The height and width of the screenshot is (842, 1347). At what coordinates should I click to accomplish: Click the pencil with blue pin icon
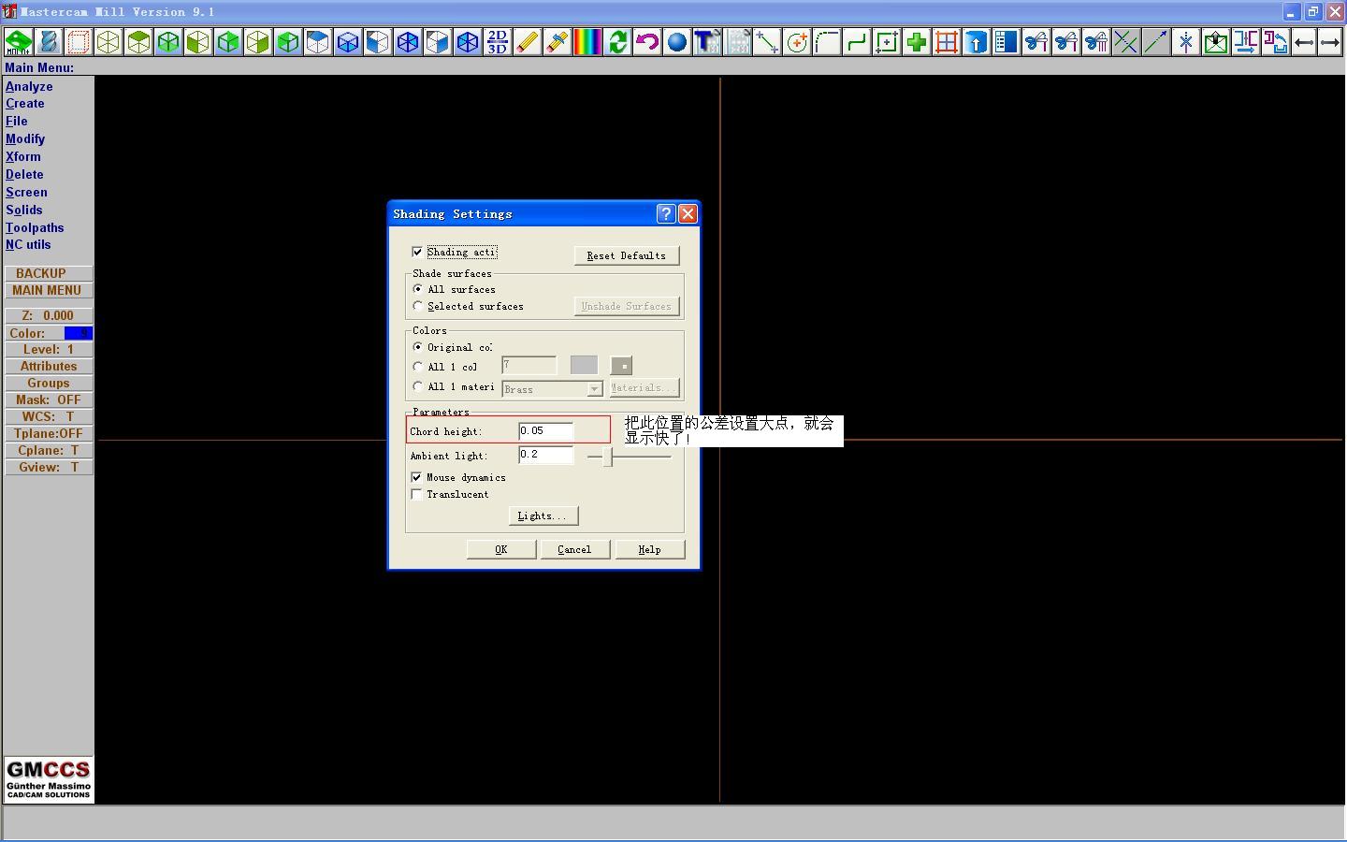[558, 42]
